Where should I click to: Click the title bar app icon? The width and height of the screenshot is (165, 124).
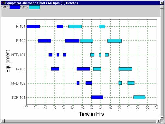point(3,3)
